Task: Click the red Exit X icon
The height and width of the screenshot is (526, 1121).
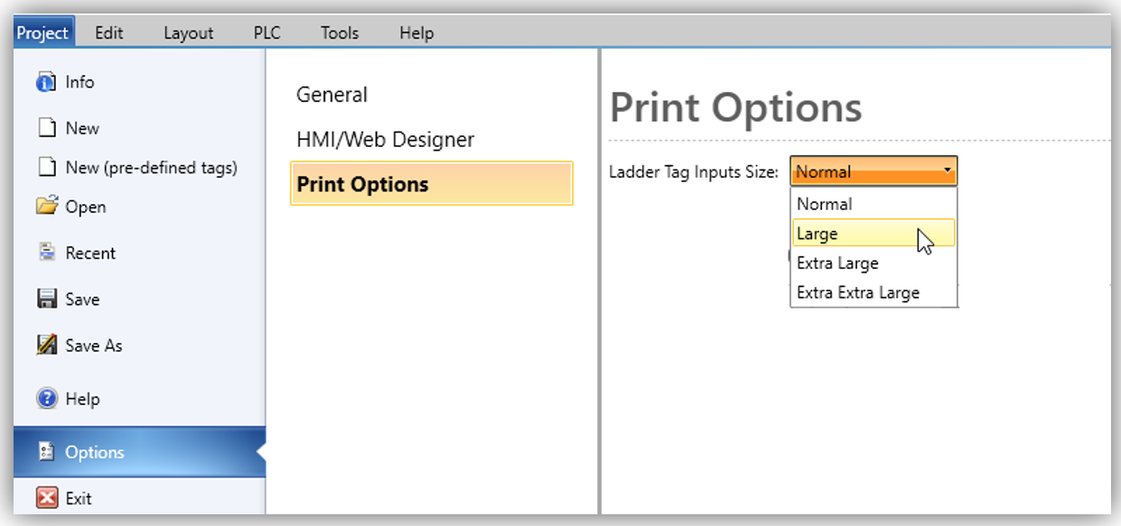Action: tap(47, 498)
